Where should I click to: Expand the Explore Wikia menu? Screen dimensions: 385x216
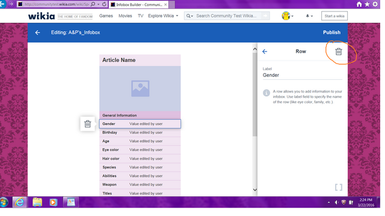coord(163,16)
